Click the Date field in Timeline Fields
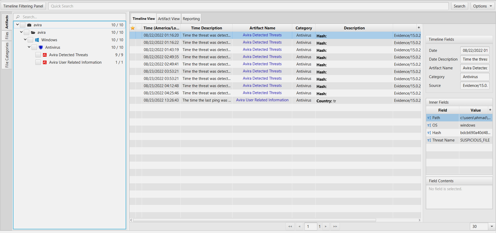The width and height of the screenshot is (496, 233). click(475, 51)
